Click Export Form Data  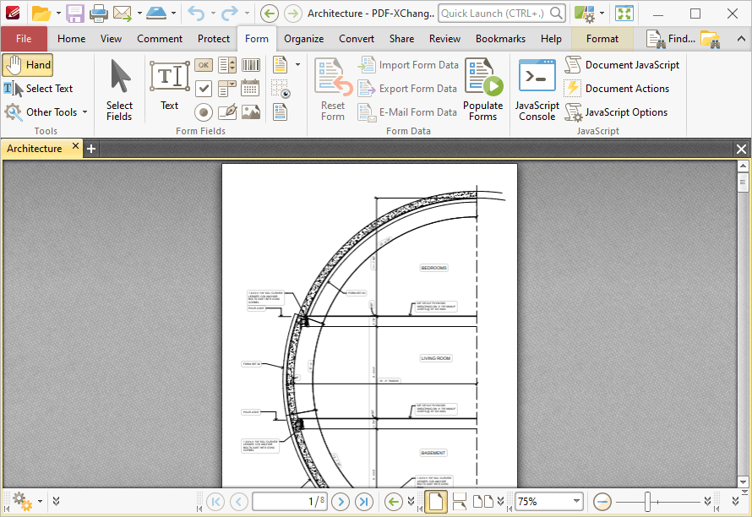pos(407,89)
